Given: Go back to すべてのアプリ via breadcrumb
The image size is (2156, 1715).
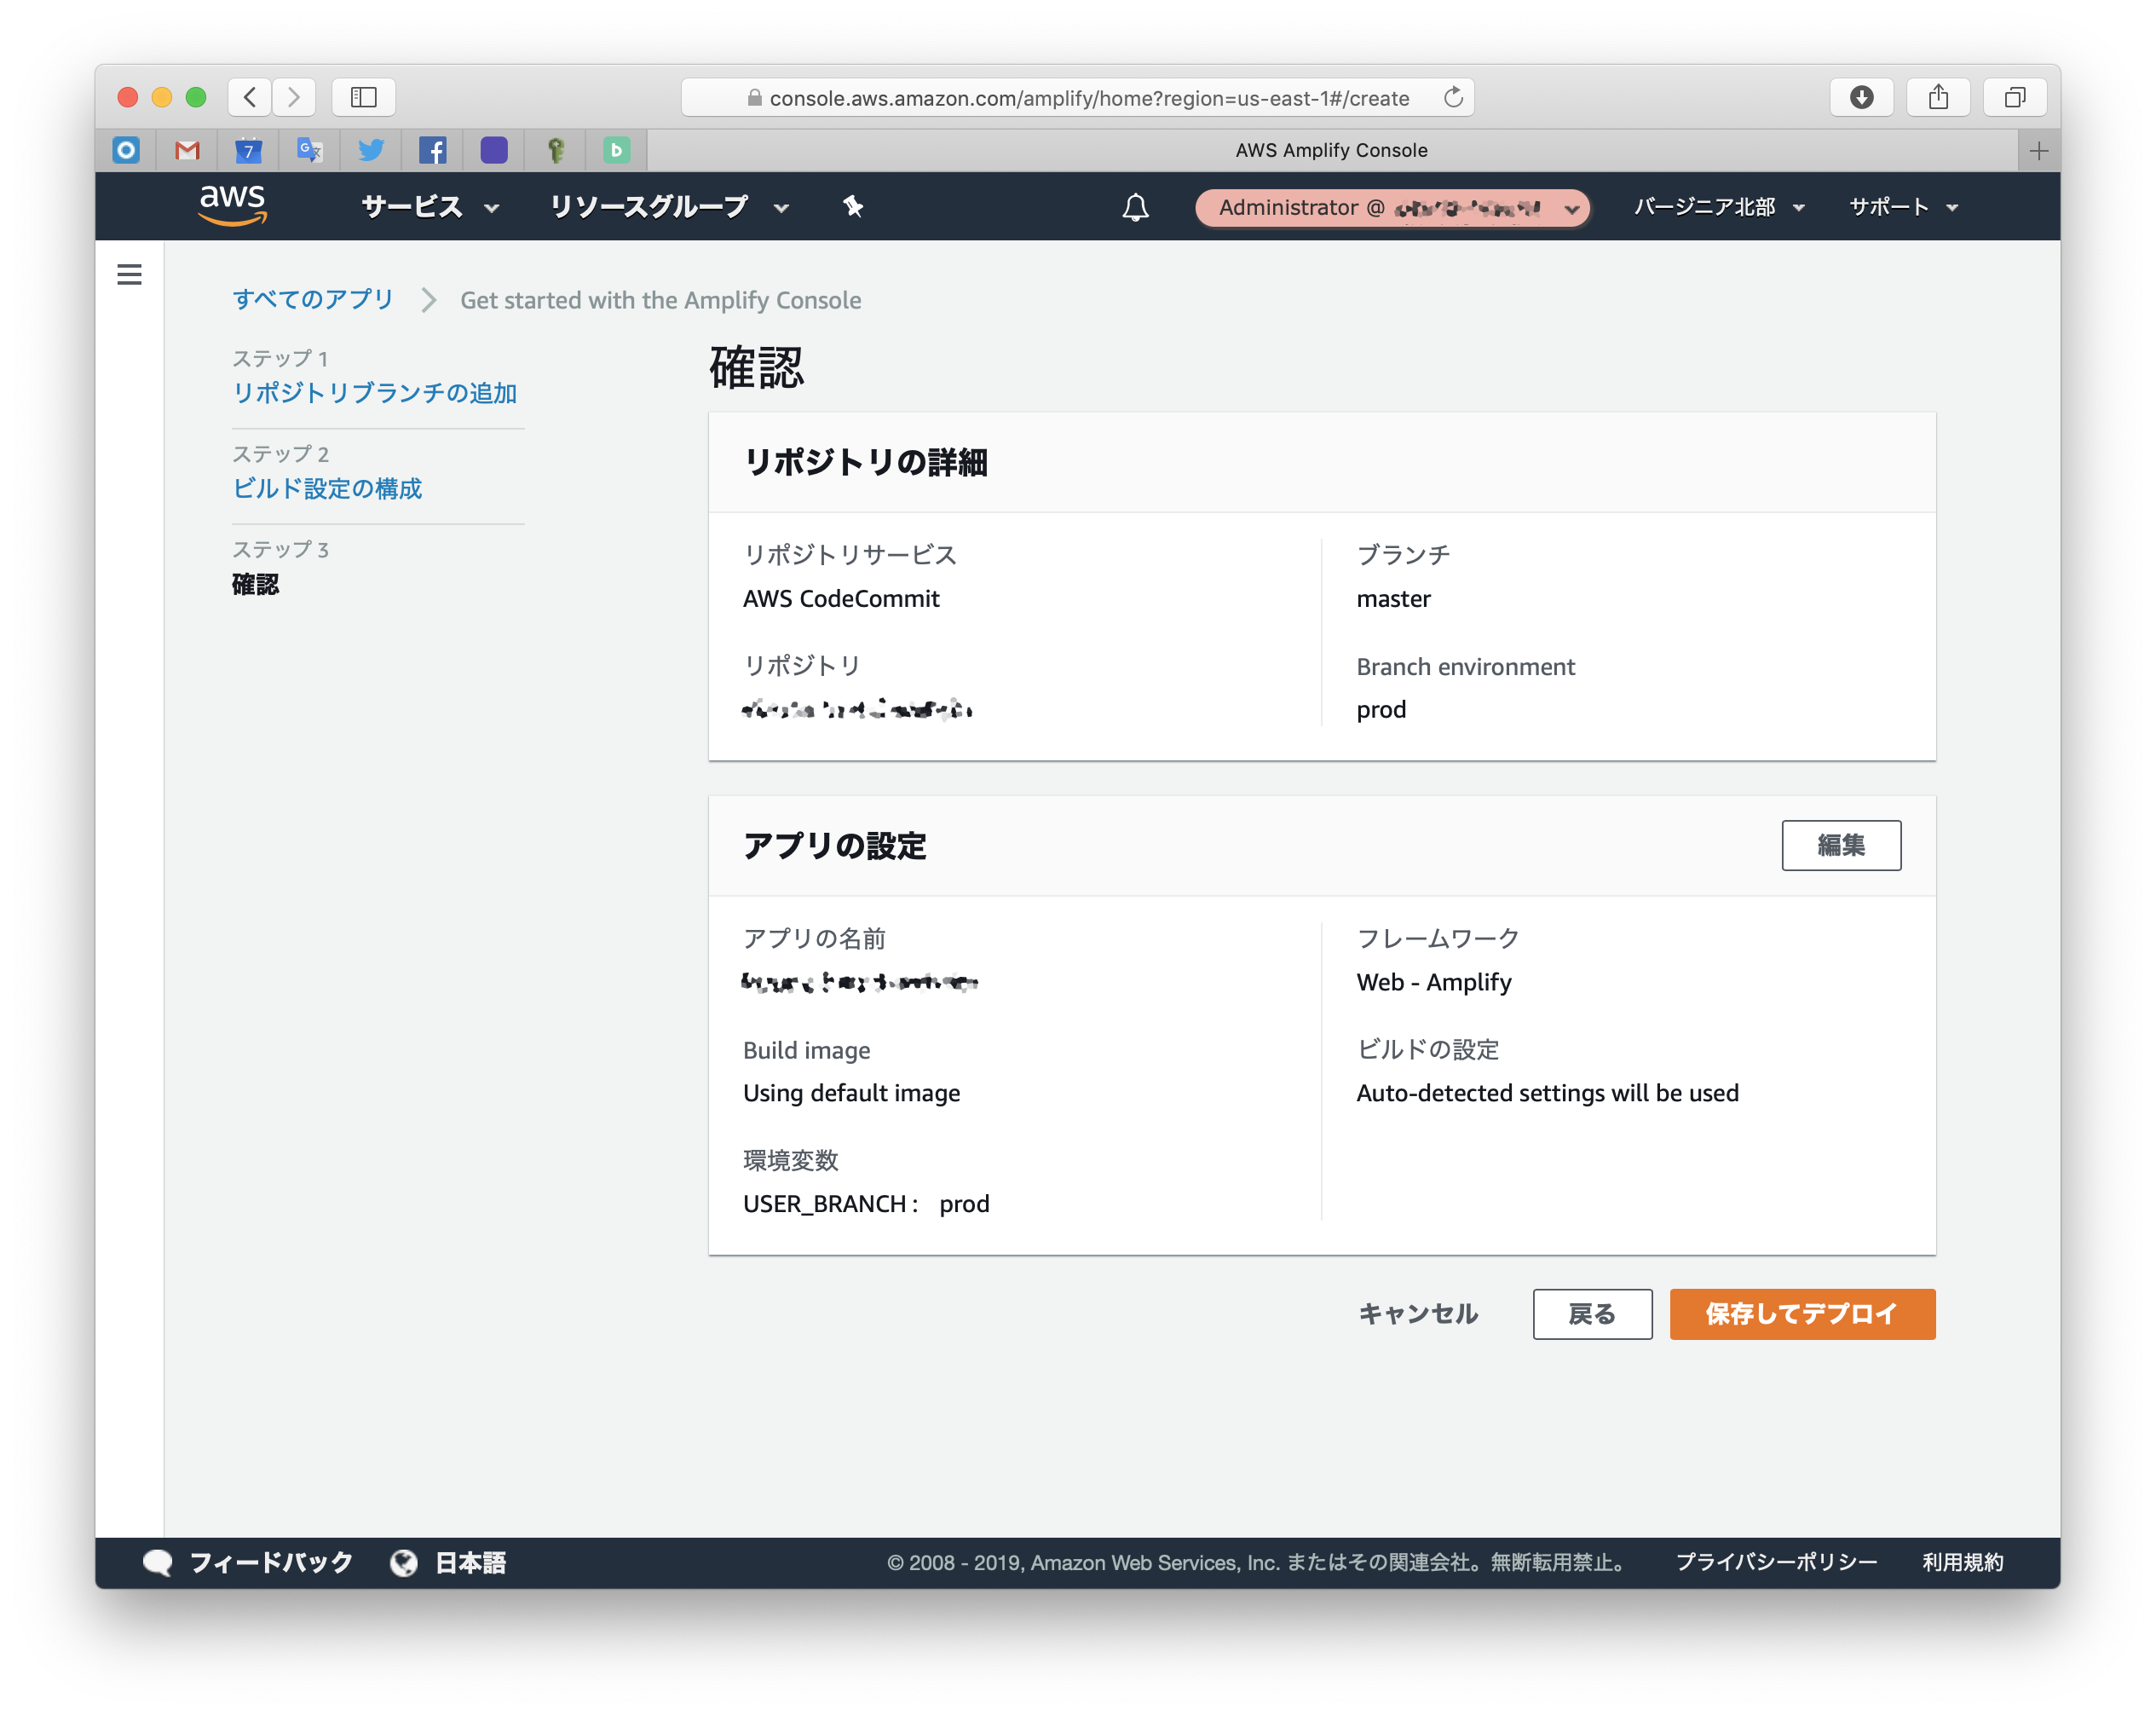Looking at the screenshot, I should pos(312,299).
